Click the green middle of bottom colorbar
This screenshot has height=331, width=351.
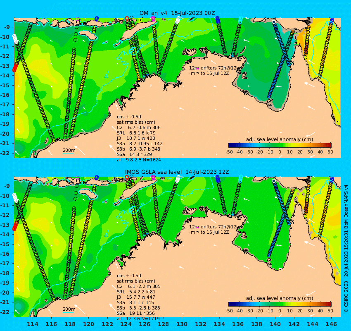coord(280,304)
